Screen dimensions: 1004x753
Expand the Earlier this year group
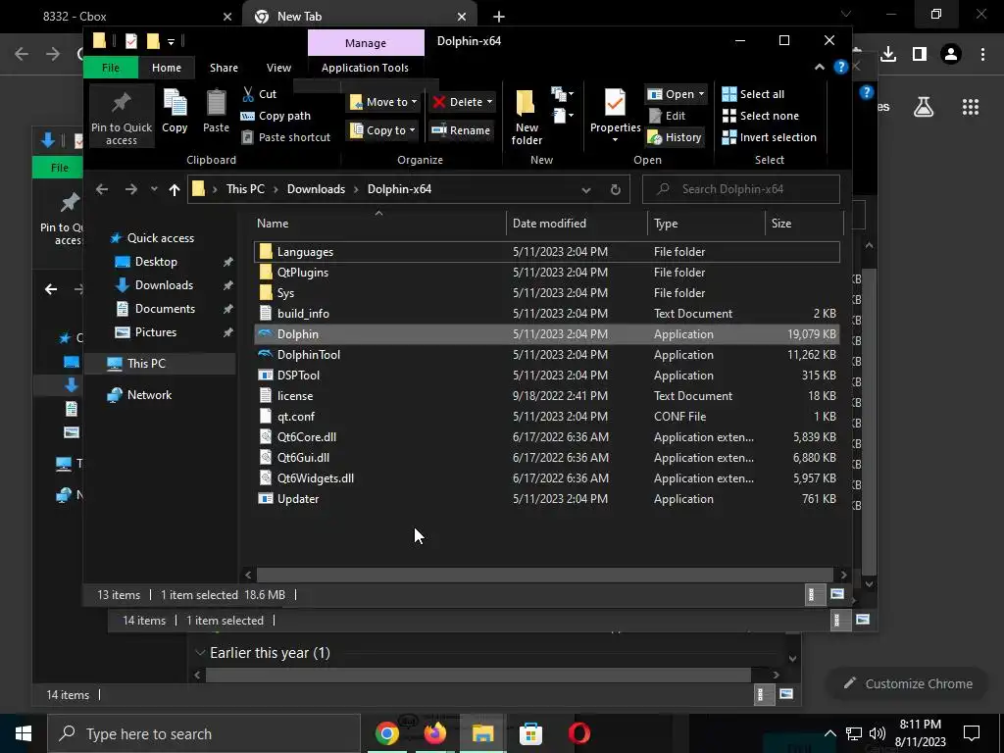200,653
